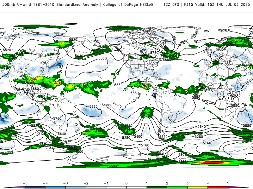Screen dimensions: 253x189
Task: Click the 5760 contour label over Australia
Action: (57, 118)
